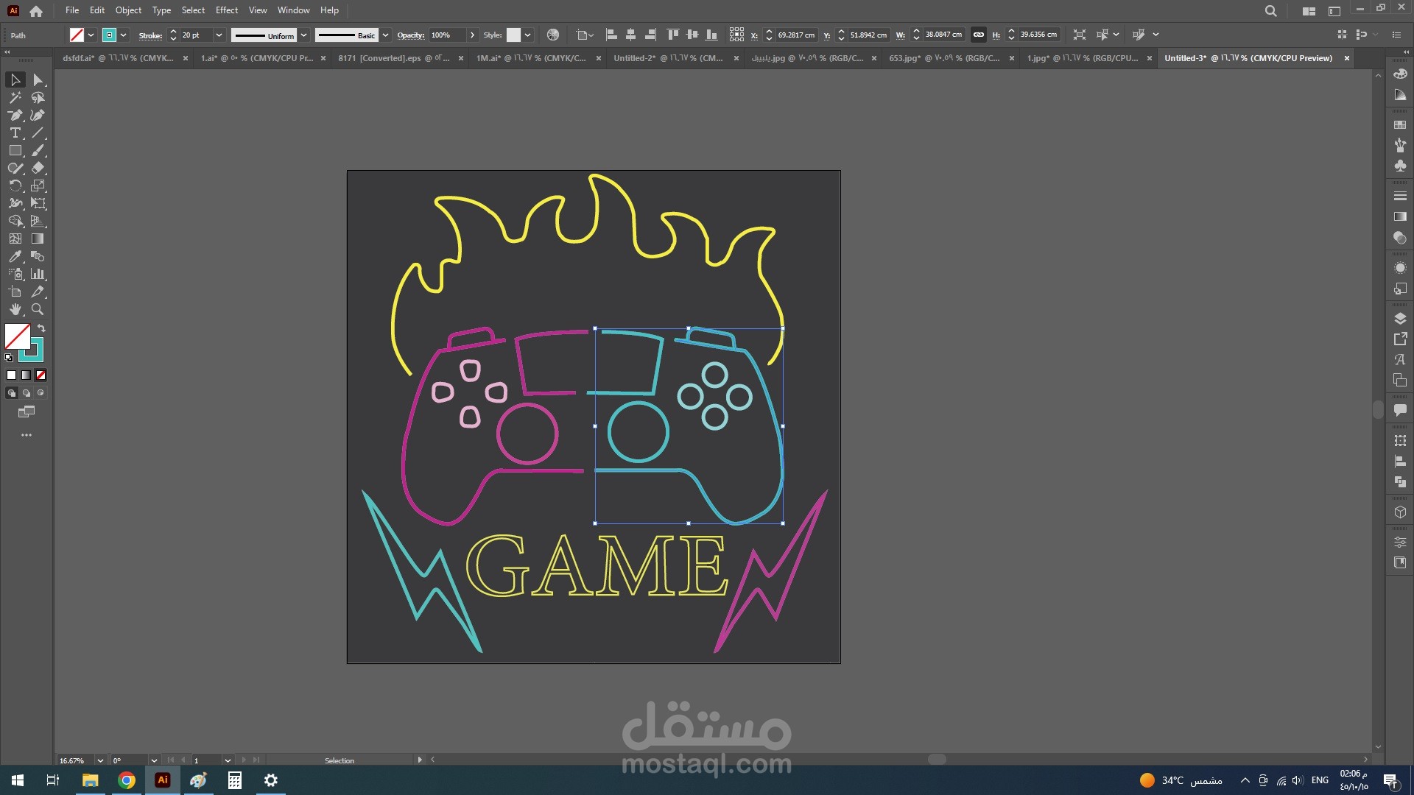
Task: Select the Pen tool
Action: pos(15,115)
